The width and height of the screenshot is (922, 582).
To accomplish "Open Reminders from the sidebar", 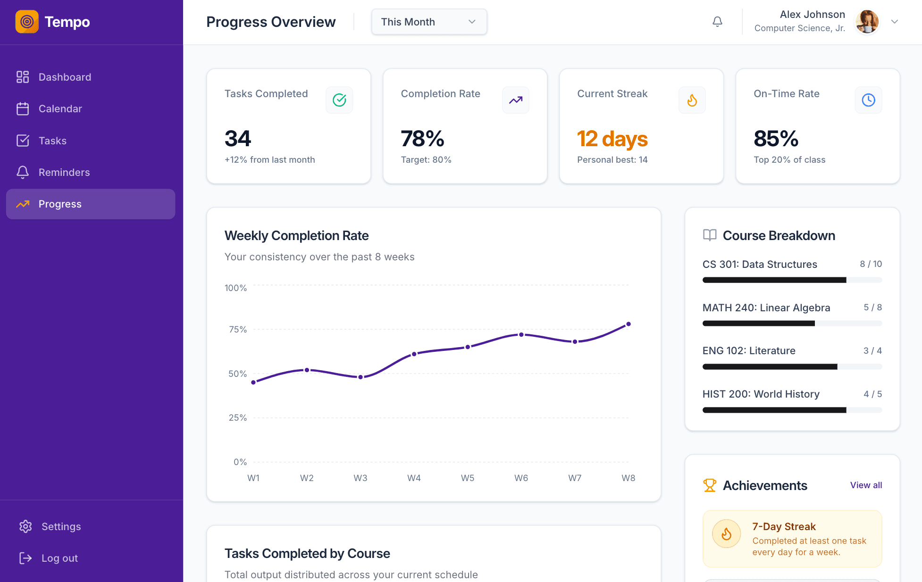I will click(x=64, y=172).
